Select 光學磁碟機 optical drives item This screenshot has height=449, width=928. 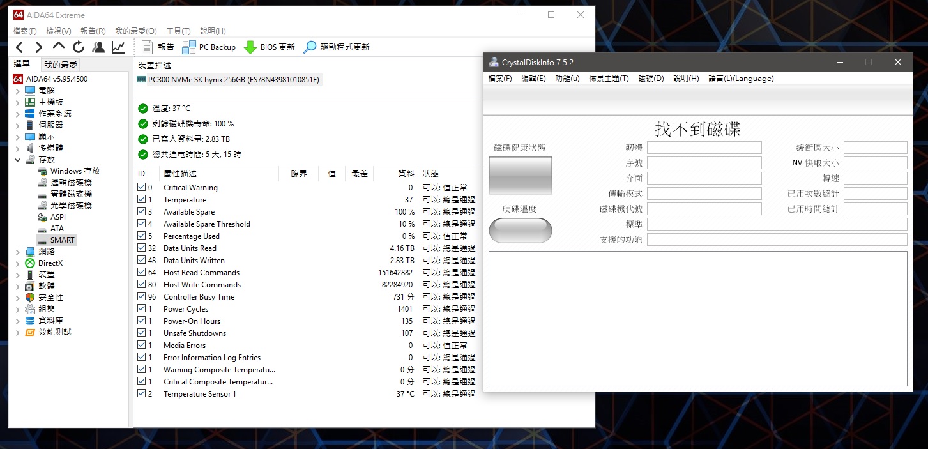click(65, 206)
